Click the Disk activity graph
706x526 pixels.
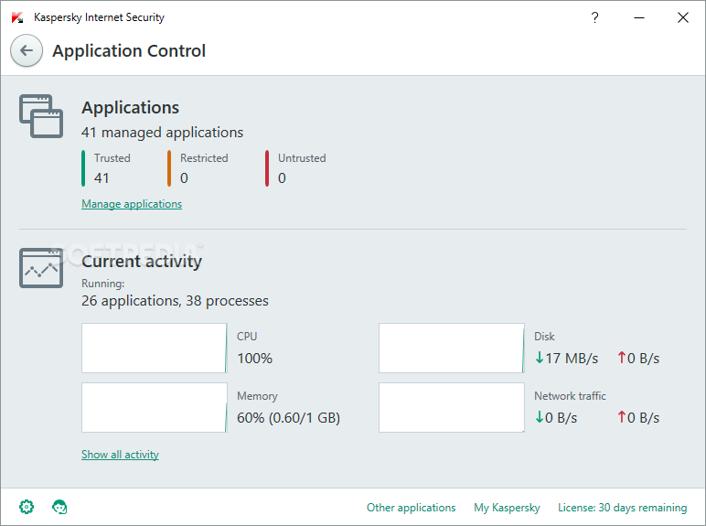[452, 349]
